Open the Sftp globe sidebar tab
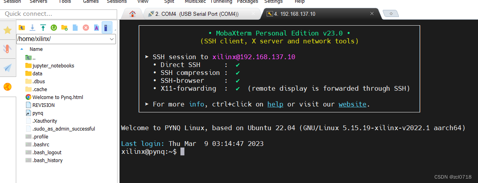This screenshot has width=478, height=183. click(x=8, y=87)
